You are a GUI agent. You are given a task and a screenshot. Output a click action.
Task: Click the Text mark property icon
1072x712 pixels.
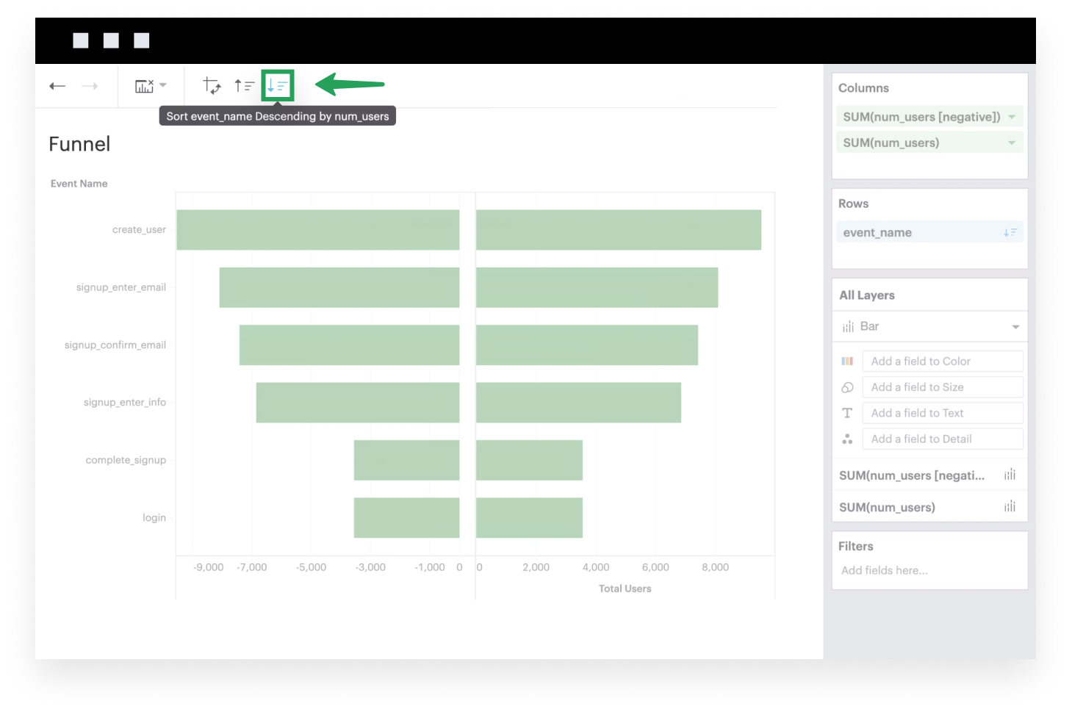tap(847, 412)
